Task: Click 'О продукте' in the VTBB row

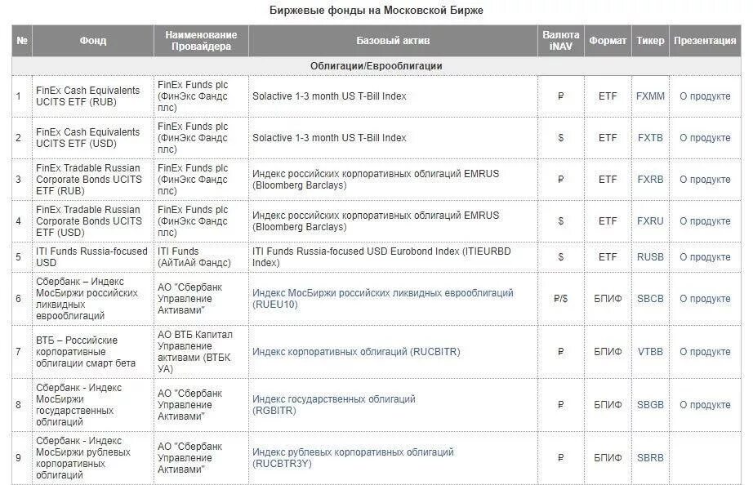Action: pyautogui.click(x=705, y=352)
